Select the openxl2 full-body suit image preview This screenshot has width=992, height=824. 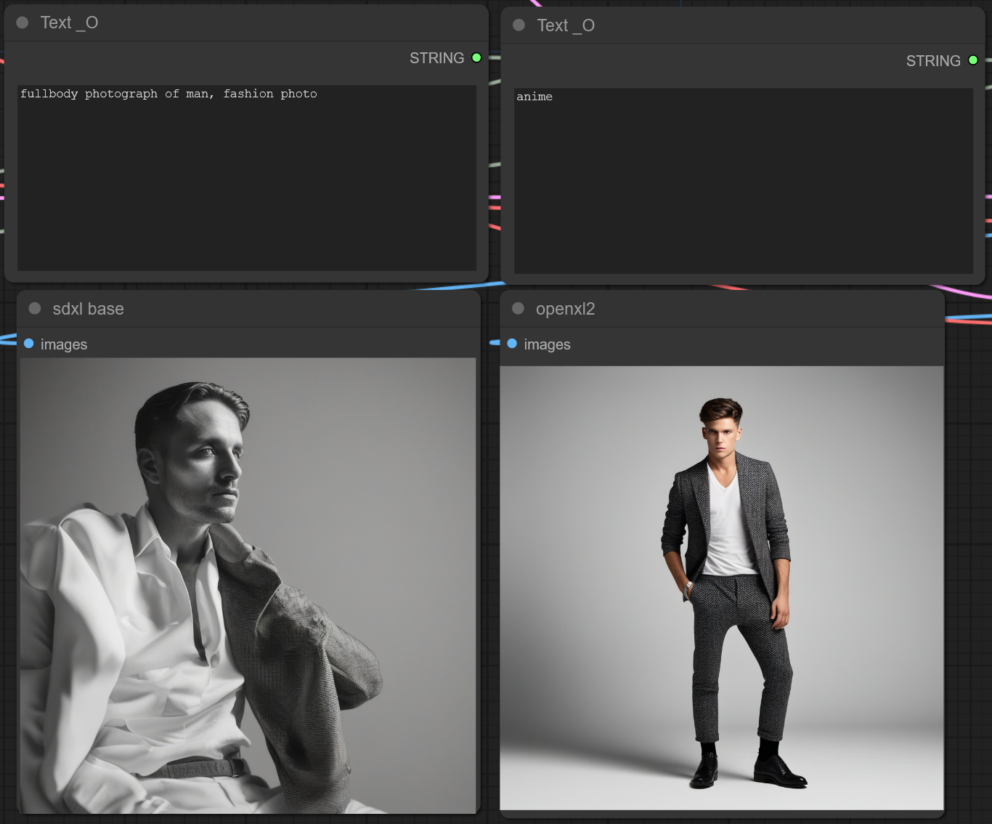pos(722,587)
